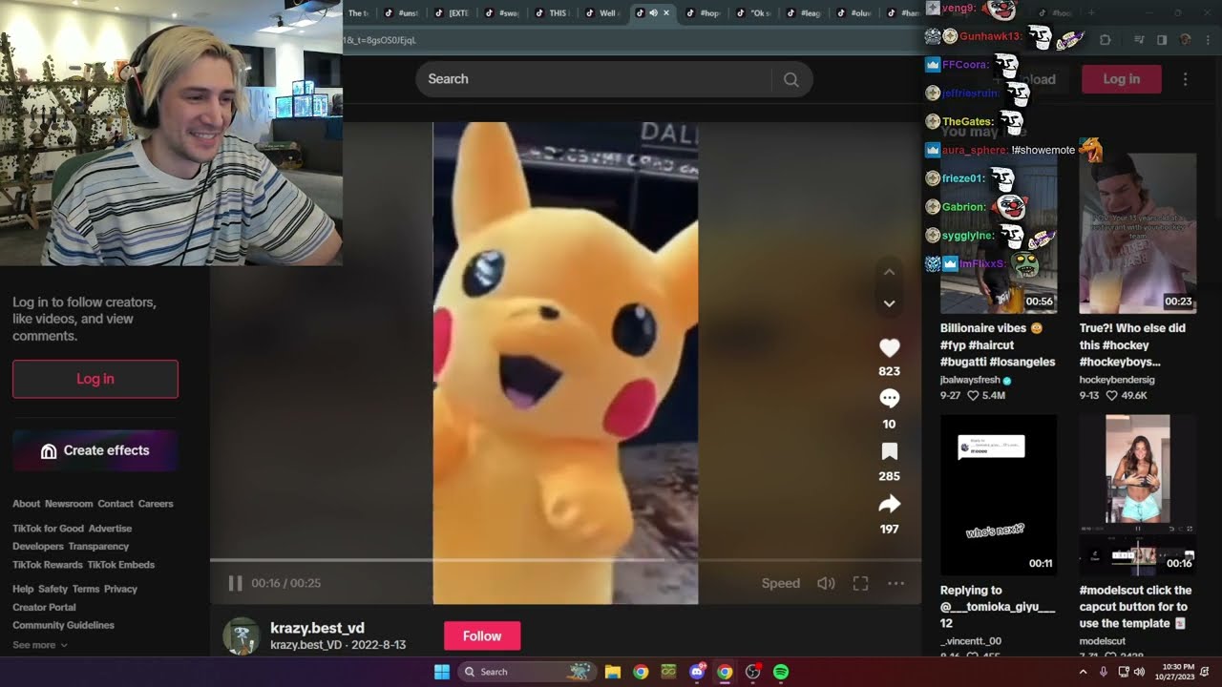The height and width of the screenshot is (687, 1222).
Task: Close the active audio-playing tab
Action: click(666, 13)
